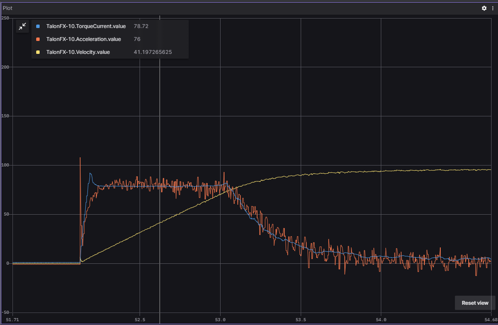
Task: Click the Velocity reading 41.197265625
Action: [153, 52]
